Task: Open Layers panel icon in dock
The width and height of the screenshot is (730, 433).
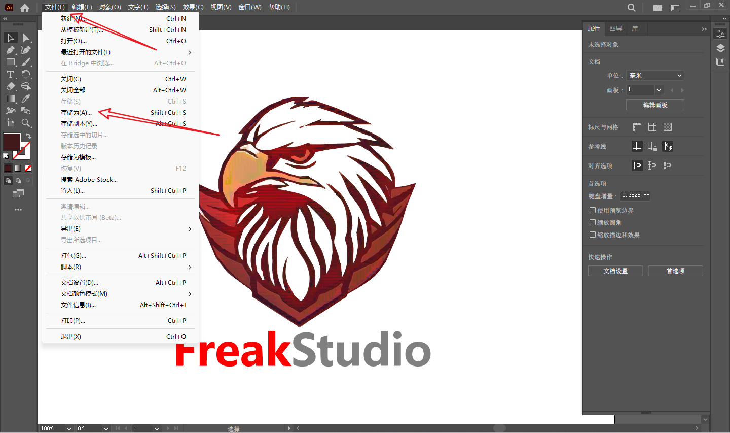Action: point(720,48)
